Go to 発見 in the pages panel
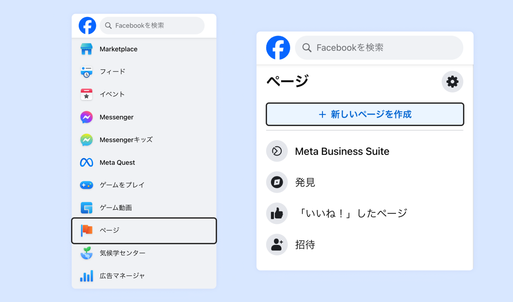The width and height of the screenshot is (513, 302). pos(305,182)
